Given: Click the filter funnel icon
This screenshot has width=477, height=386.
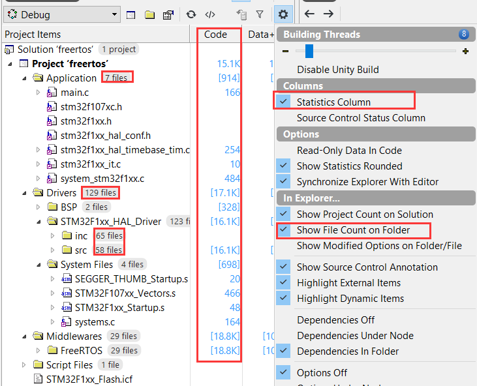Looking at the screenshot, I should 260,14.
